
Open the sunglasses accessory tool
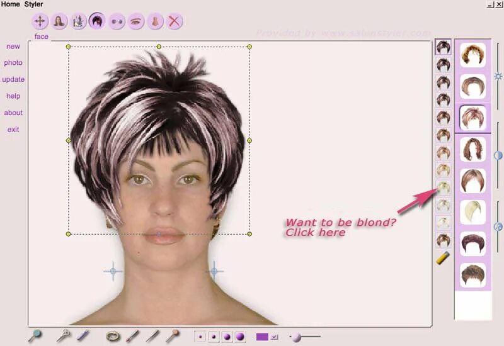[x=117, y=21]
